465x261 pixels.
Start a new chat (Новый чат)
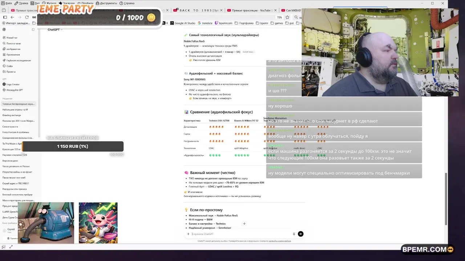point(10,37)
